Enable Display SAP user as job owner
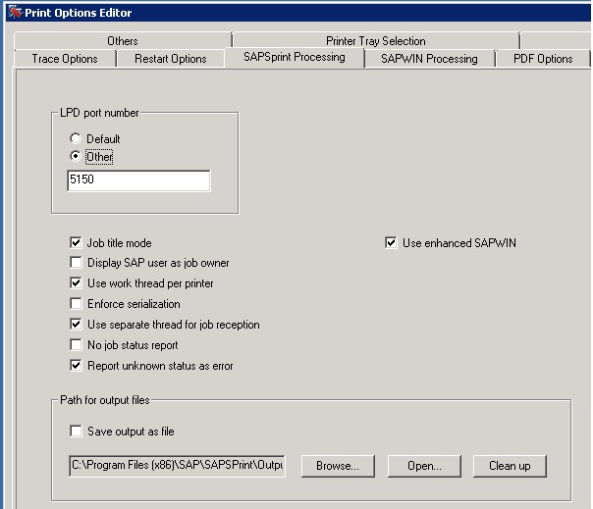This screenshot has height=509, width=593. coord(77,263)
